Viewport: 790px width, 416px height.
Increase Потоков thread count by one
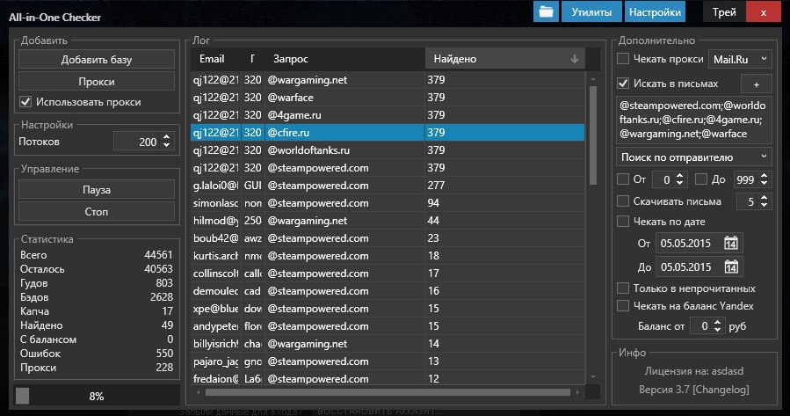coord(167,137)
